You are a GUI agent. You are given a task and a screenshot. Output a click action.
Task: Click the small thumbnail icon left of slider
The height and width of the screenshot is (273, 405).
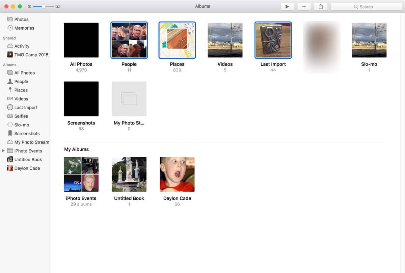point(29,6)
